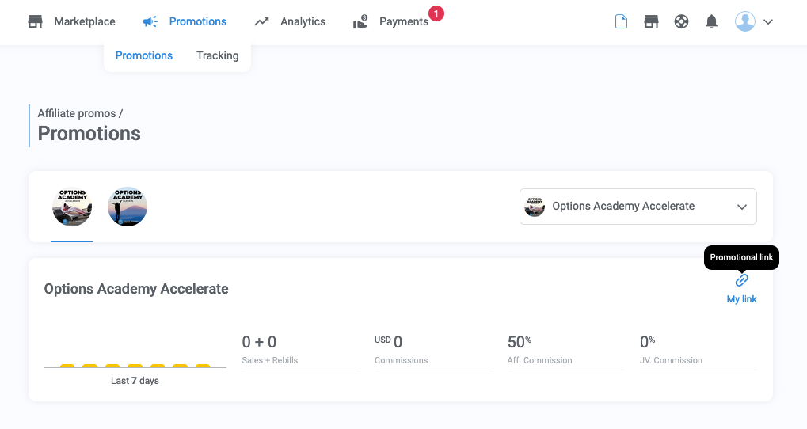This screenshot has width=807, height=429.
Task: Click the Promotions megaphone icon
Action: coord(150,21)
